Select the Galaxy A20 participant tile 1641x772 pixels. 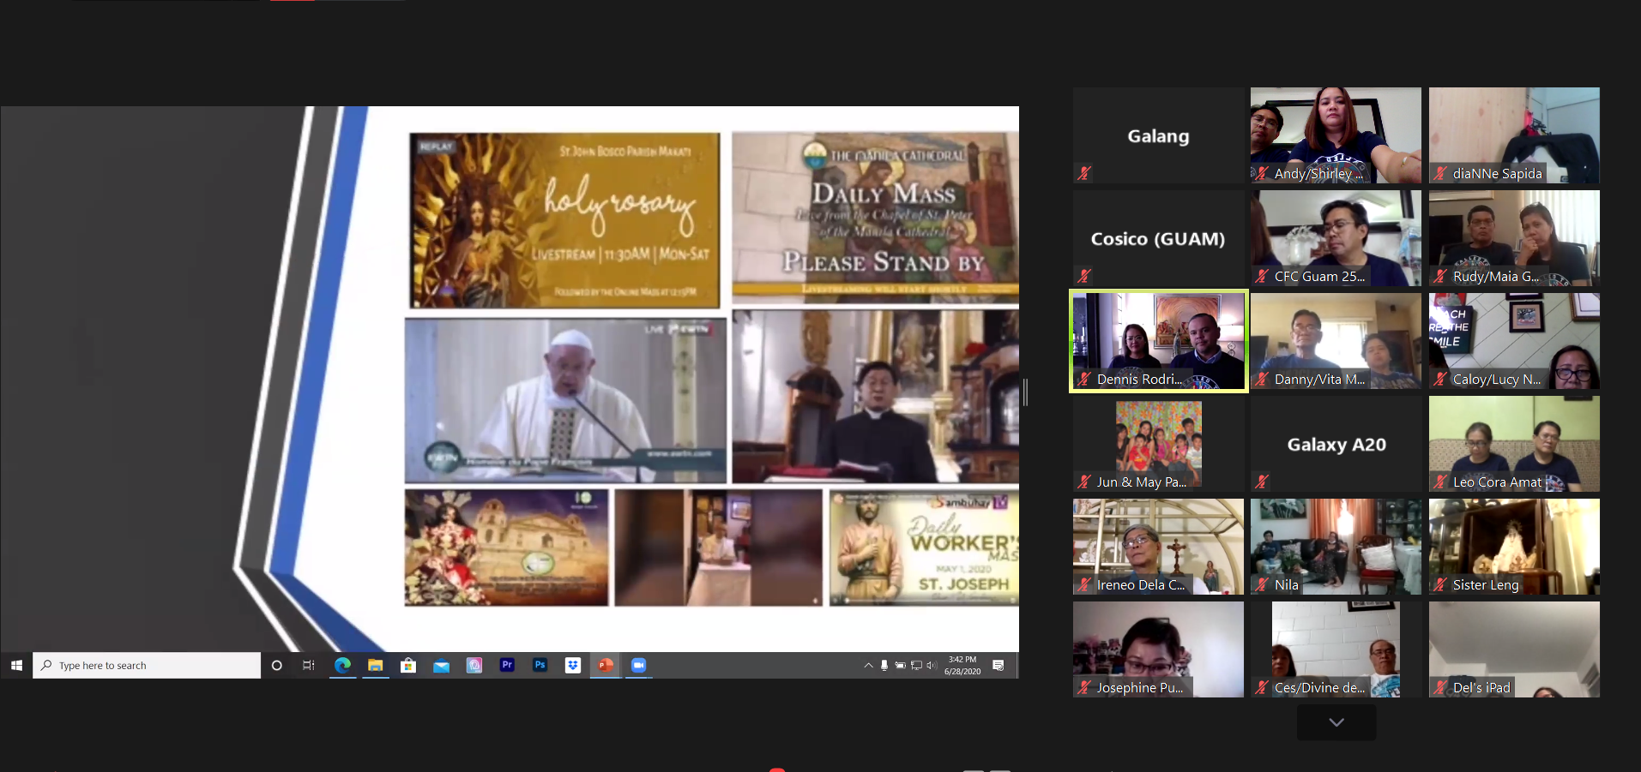pyautogui.click(x=1336, y=444)
